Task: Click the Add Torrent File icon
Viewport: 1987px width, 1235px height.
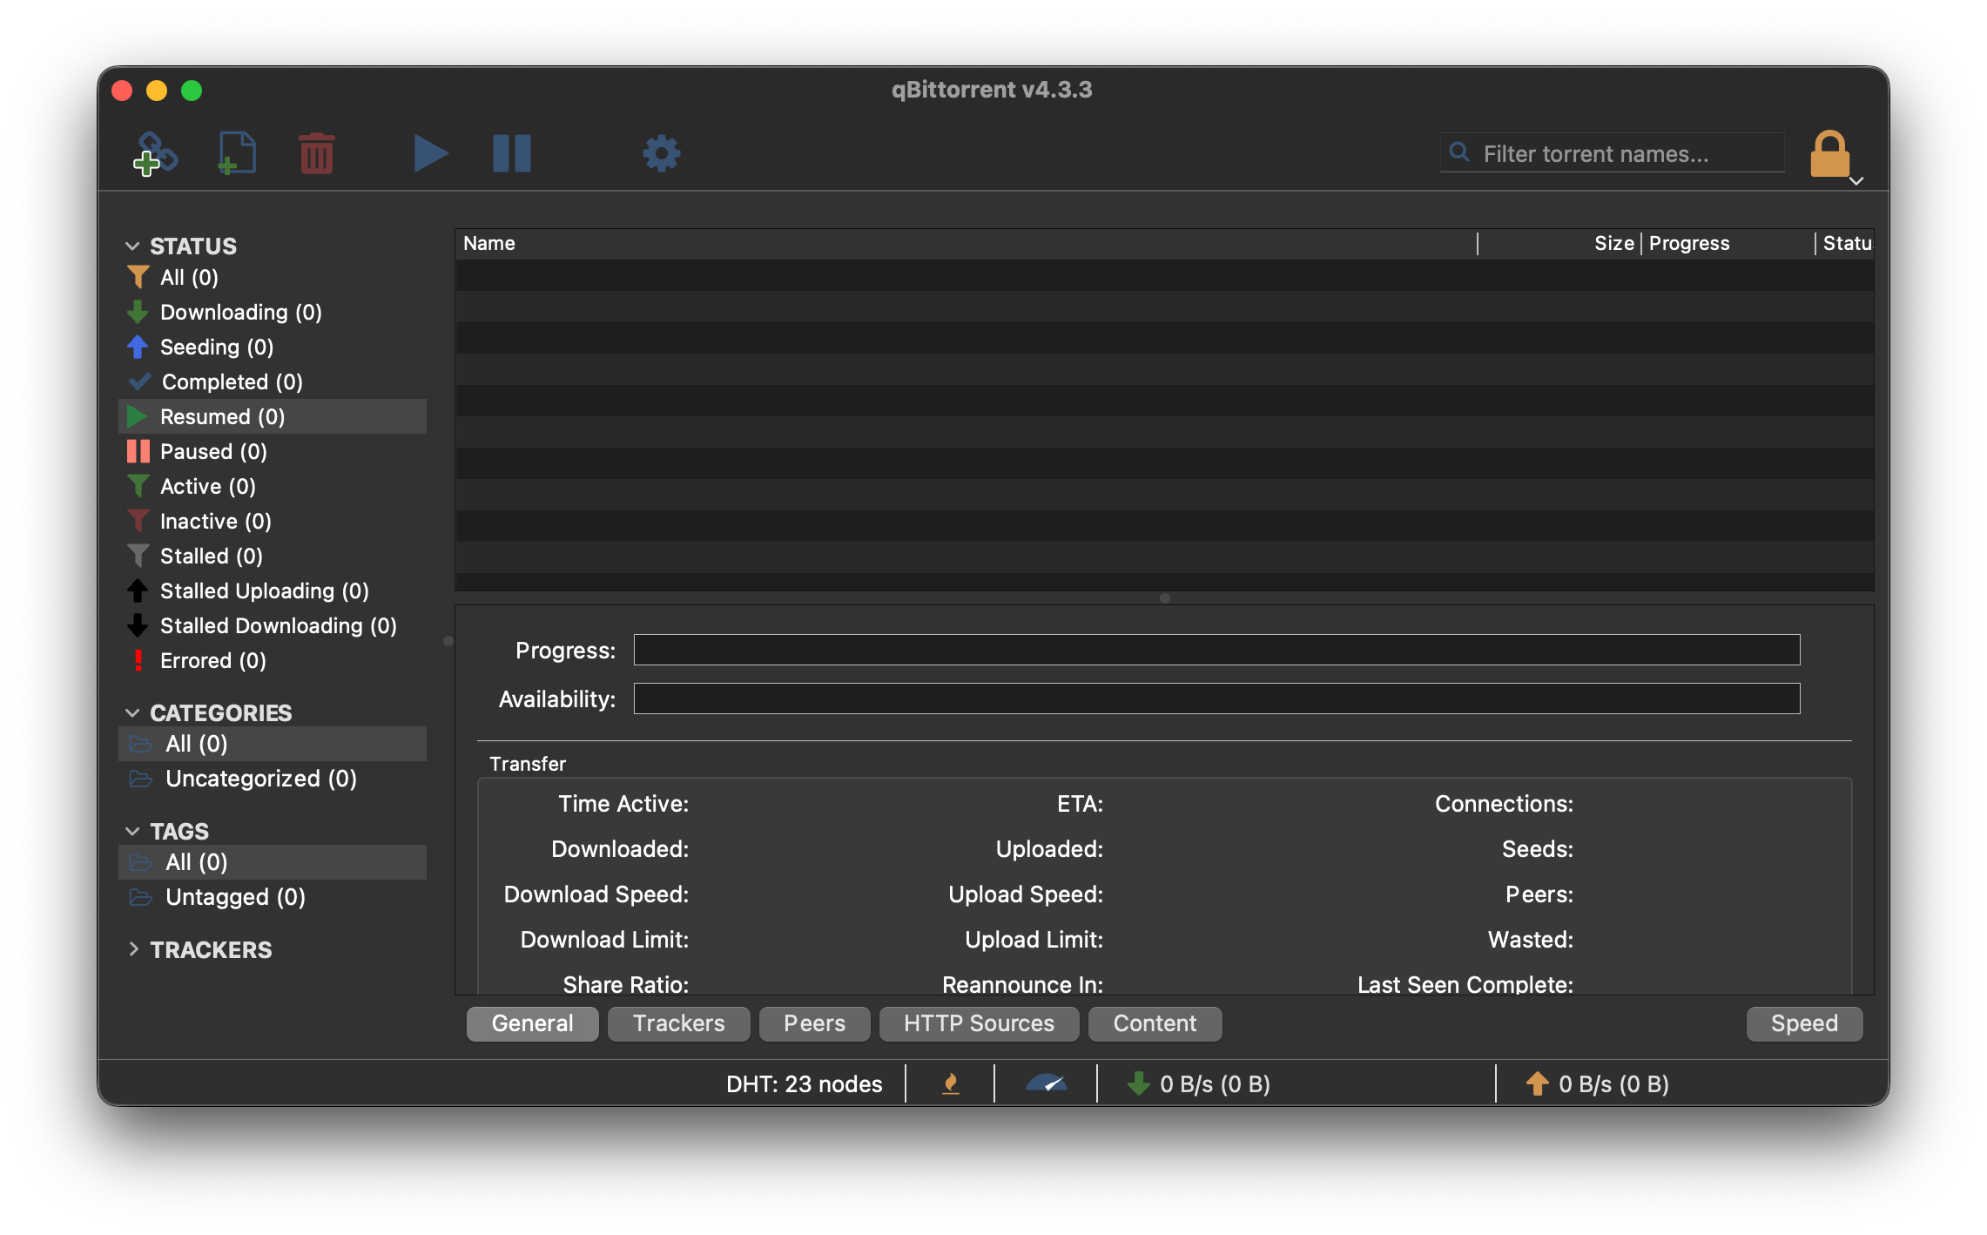Action: 236,153
